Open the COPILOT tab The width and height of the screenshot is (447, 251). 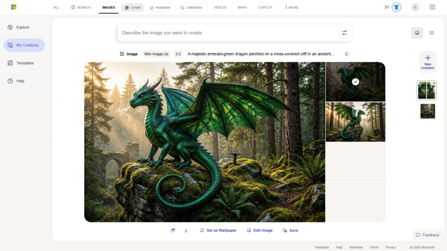tap(265, 7)
